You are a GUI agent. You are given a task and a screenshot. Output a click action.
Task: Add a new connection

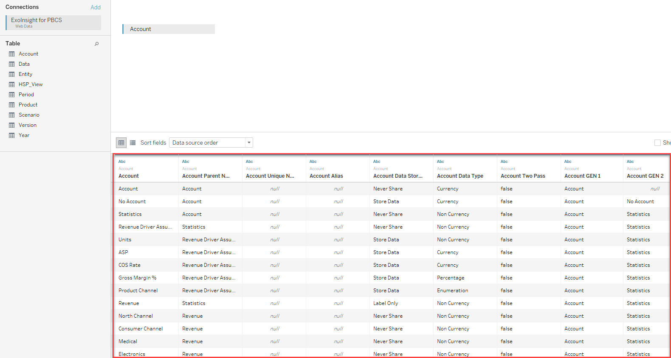(x=96, y=7)
